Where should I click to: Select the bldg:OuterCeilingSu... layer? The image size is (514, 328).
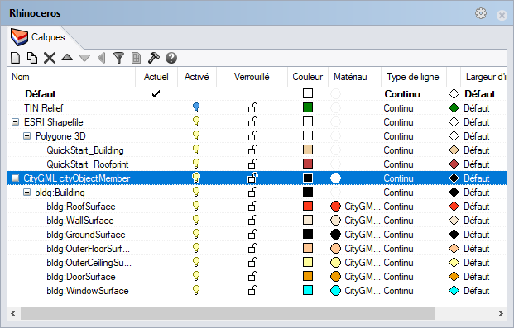tap(89, 263)
